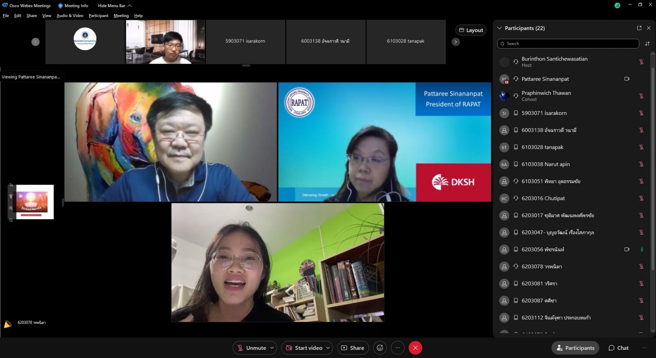The image size is (656, 358).
Task: Toggle mute for 5903071 isarakorn
Action: point(641,113)
